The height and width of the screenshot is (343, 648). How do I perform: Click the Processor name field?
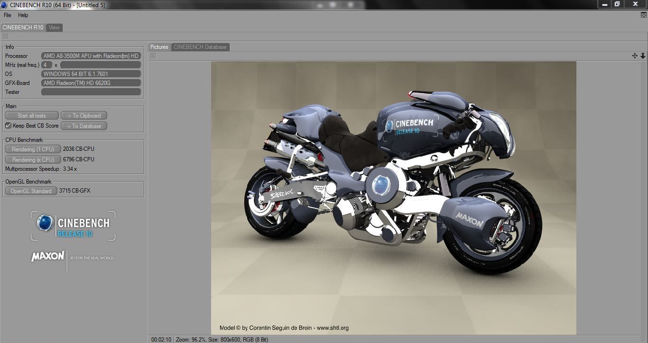click(91, 56)
